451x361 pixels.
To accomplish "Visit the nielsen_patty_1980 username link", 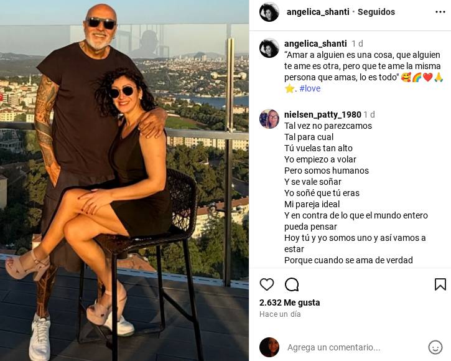I will tap(322, 115).
